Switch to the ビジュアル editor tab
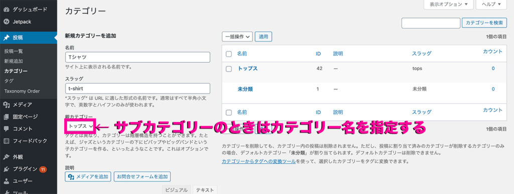 (x=176, y=190)
